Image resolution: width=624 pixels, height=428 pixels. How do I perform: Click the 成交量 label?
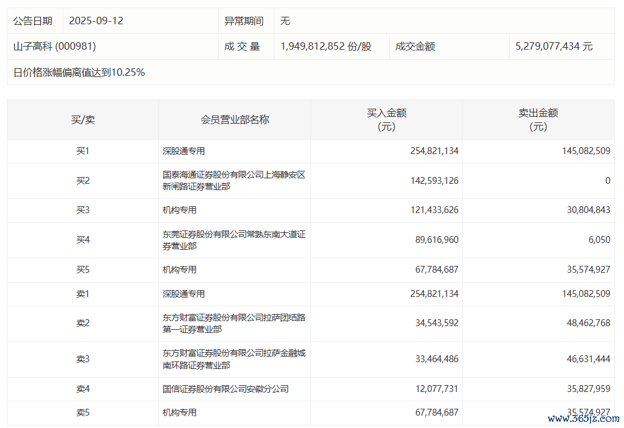(x=242, y=46)
